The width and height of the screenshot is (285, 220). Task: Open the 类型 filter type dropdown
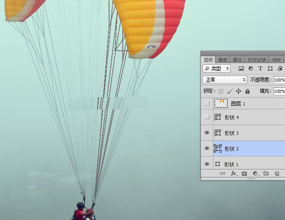(x=217, y=69)
